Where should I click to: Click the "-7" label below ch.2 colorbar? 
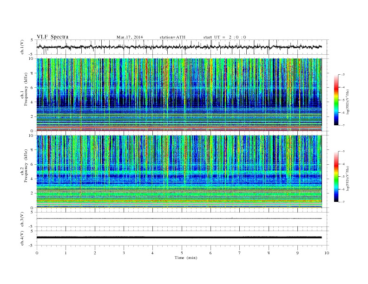[342, 202]
